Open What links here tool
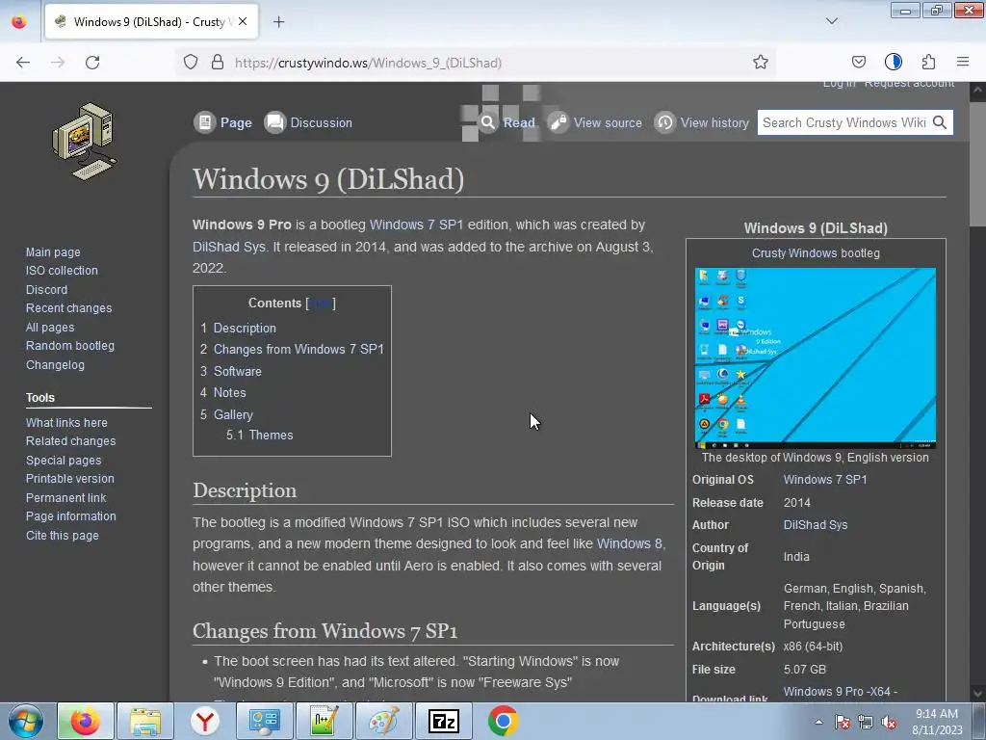 (x=66, y=423)
